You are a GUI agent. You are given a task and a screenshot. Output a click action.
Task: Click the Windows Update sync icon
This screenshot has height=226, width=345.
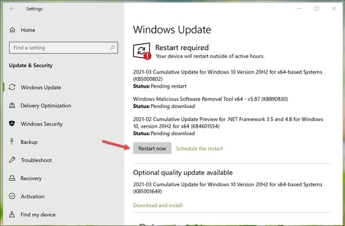(x=12, y=87)
